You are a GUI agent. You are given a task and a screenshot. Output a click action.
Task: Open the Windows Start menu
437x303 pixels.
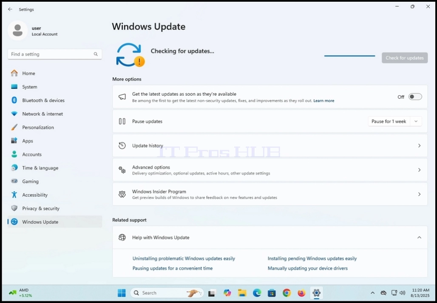tap(122, 293)
